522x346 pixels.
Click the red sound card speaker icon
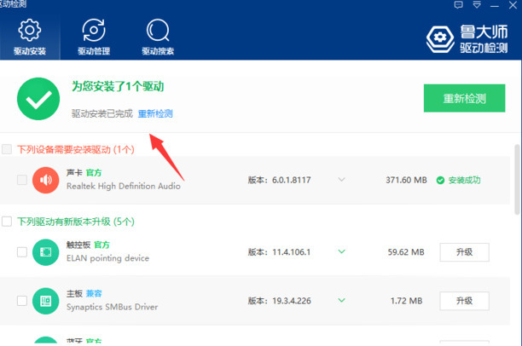click(45, 180)
